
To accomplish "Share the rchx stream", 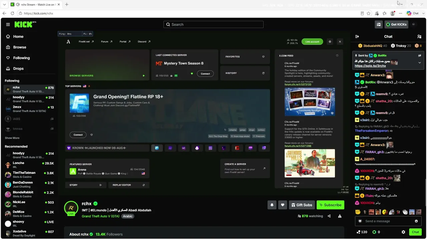I will point(329,216).
